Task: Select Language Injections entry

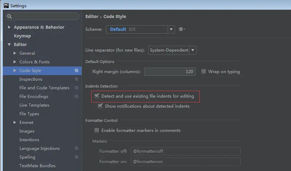Action: pos(40,148)
